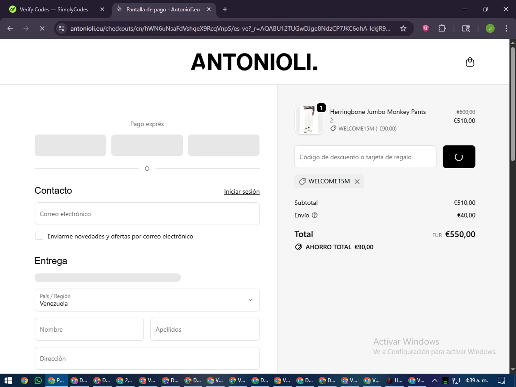516x387 pixels.
Task: Select the Pantalla de pago - Antonioli.eu tab
Action: coord(163,9)
